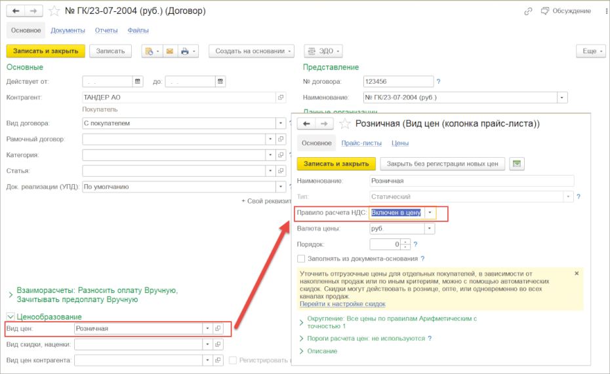Click the copy link chain icon
The image size is (610, 374).
click(528, 11)
